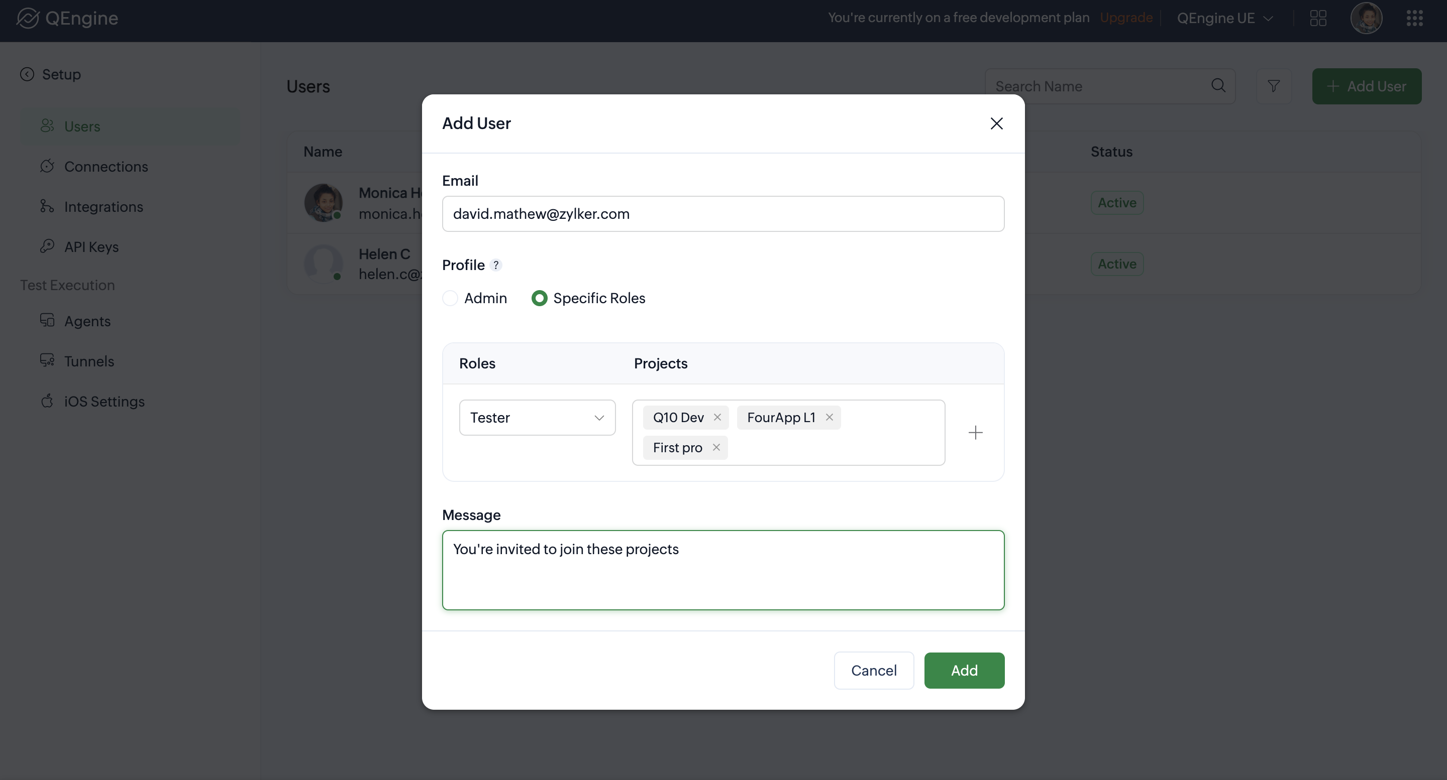Click the Upgrade plan link
Viewport: 1447px width, 780px height.
[x=1125, y=18]
